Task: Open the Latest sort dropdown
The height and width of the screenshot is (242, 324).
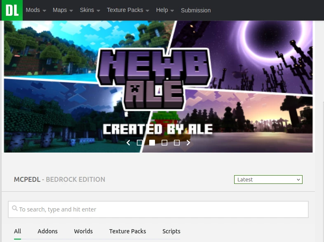Action: tap(268, 179)
